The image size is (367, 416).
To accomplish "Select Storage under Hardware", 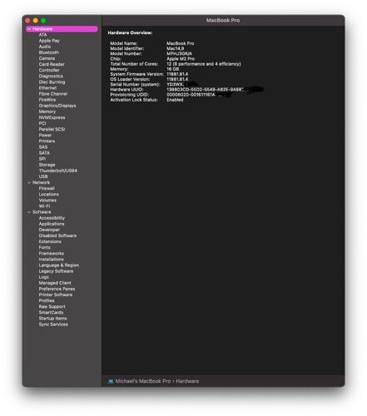I will pyautogui.click(x=47, y=165).
